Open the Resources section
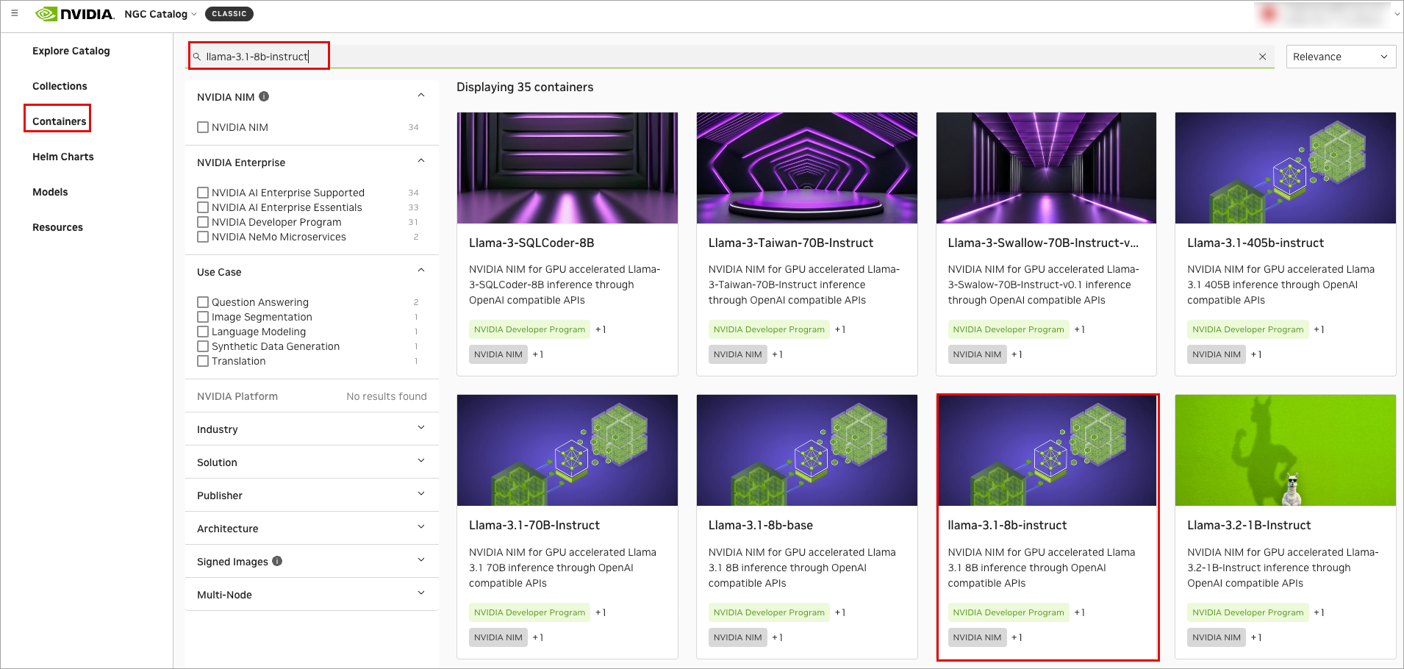 coord(57,227)
